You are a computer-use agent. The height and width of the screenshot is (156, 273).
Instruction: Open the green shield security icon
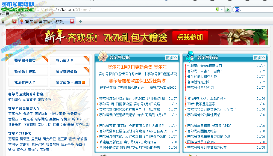[217, 9]
